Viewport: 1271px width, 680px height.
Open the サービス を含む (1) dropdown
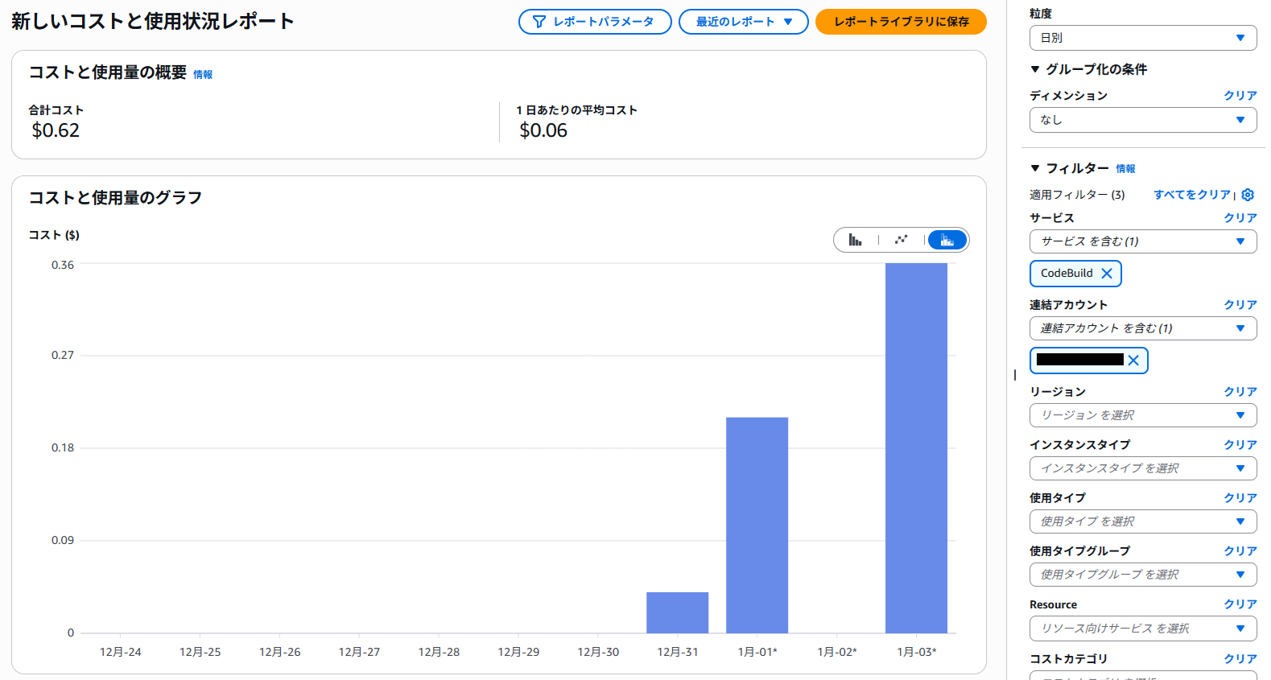[1143, 241]
